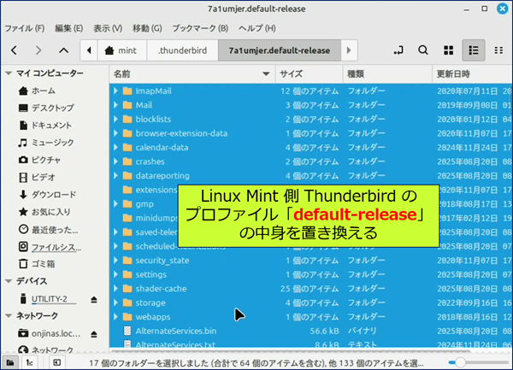Screen dimensions: 513x370
Task: Select the settings folder
Action: [x=150, y=274]
